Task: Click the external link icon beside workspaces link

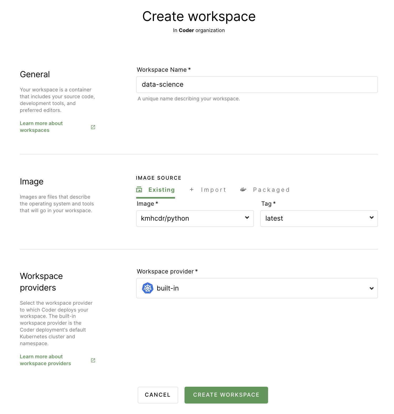Action: [x=93, y=127]
